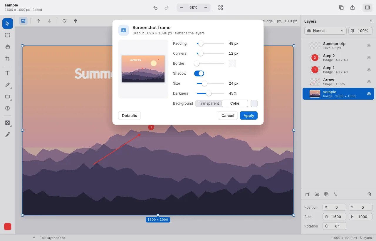Select the Pixelate checkerboard tool

[8, 123]
